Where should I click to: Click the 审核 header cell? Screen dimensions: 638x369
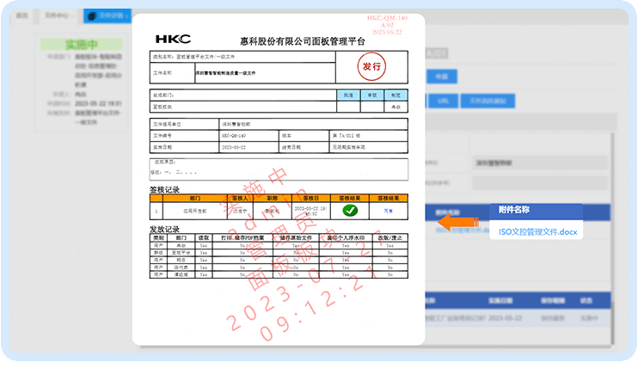tap(372, 95)
